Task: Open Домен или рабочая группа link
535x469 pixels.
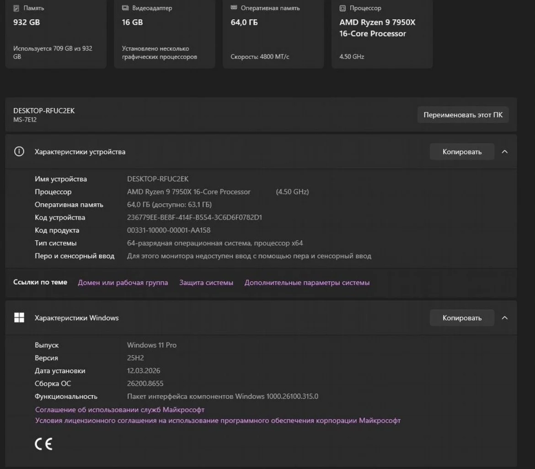Action: pos(123,283)
